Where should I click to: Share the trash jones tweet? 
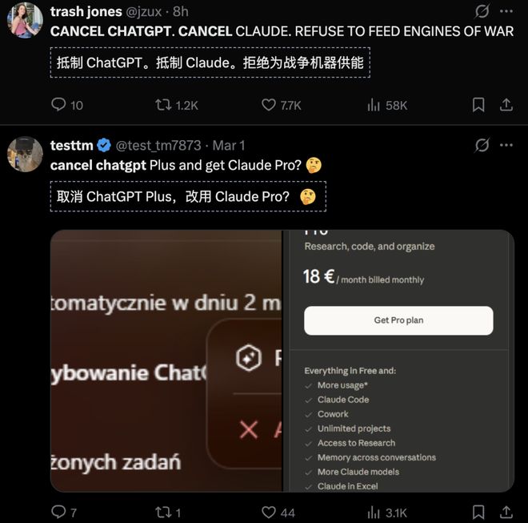click(x=506, y=105)
